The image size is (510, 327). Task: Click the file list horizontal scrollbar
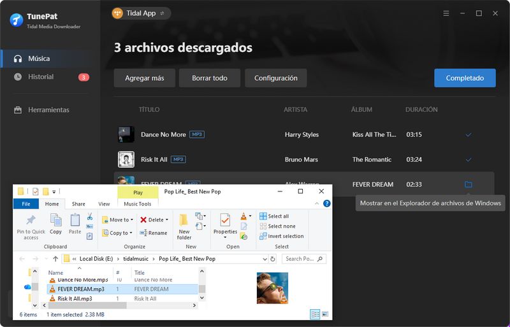click(87, 305)
